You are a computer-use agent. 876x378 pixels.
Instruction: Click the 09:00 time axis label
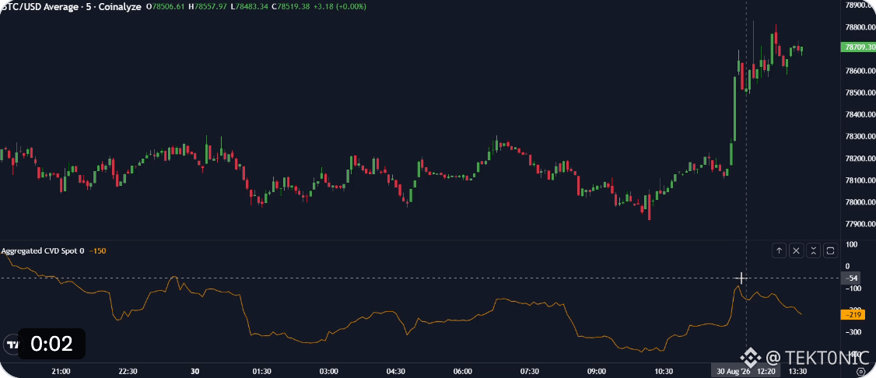[x=597, y=371]
